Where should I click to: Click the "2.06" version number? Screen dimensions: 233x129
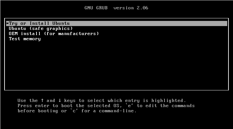point(143,8)
